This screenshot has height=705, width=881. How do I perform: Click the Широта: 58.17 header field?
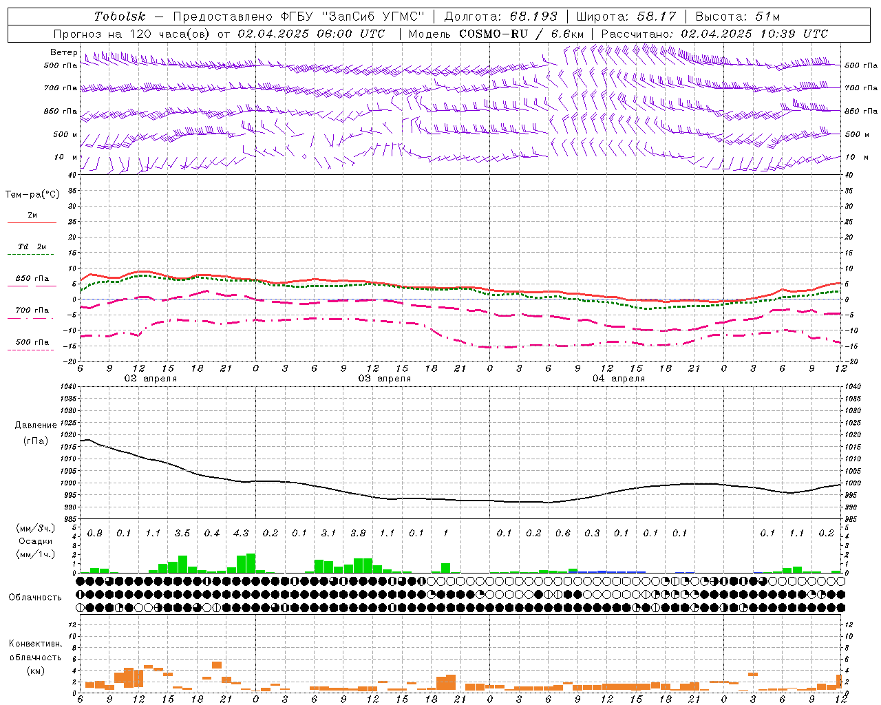click(x=626, y=17)
